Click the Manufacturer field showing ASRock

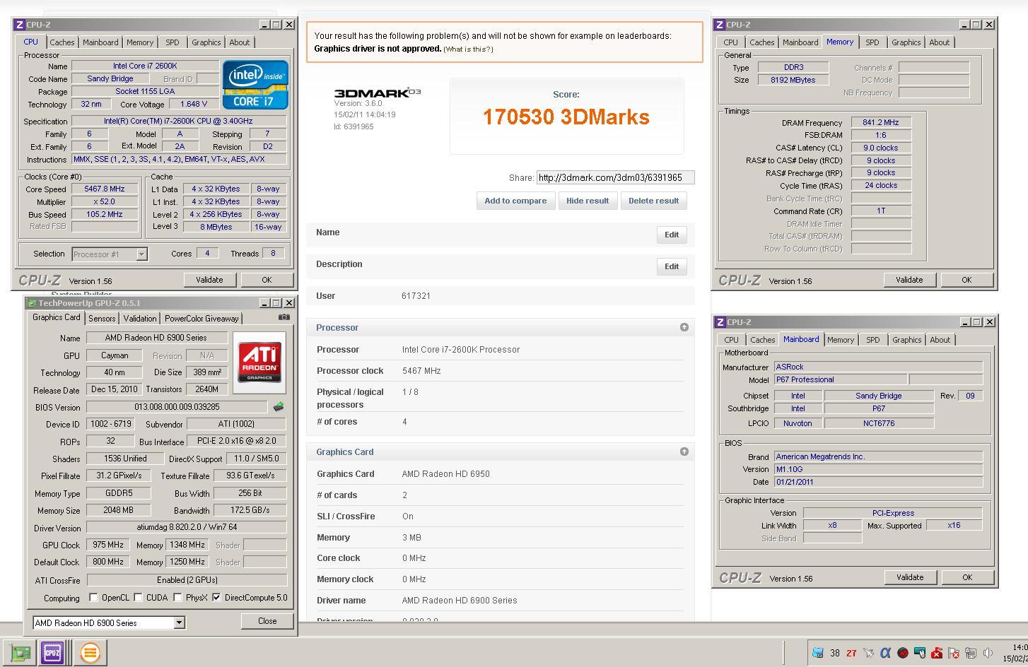pyautogui.click(x=878, y=367)
